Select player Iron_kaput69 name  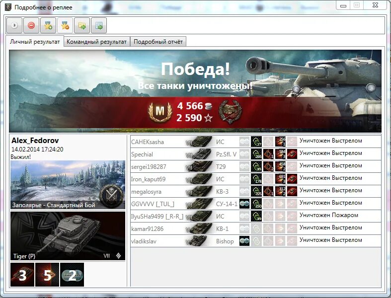[x=148, y=179]
